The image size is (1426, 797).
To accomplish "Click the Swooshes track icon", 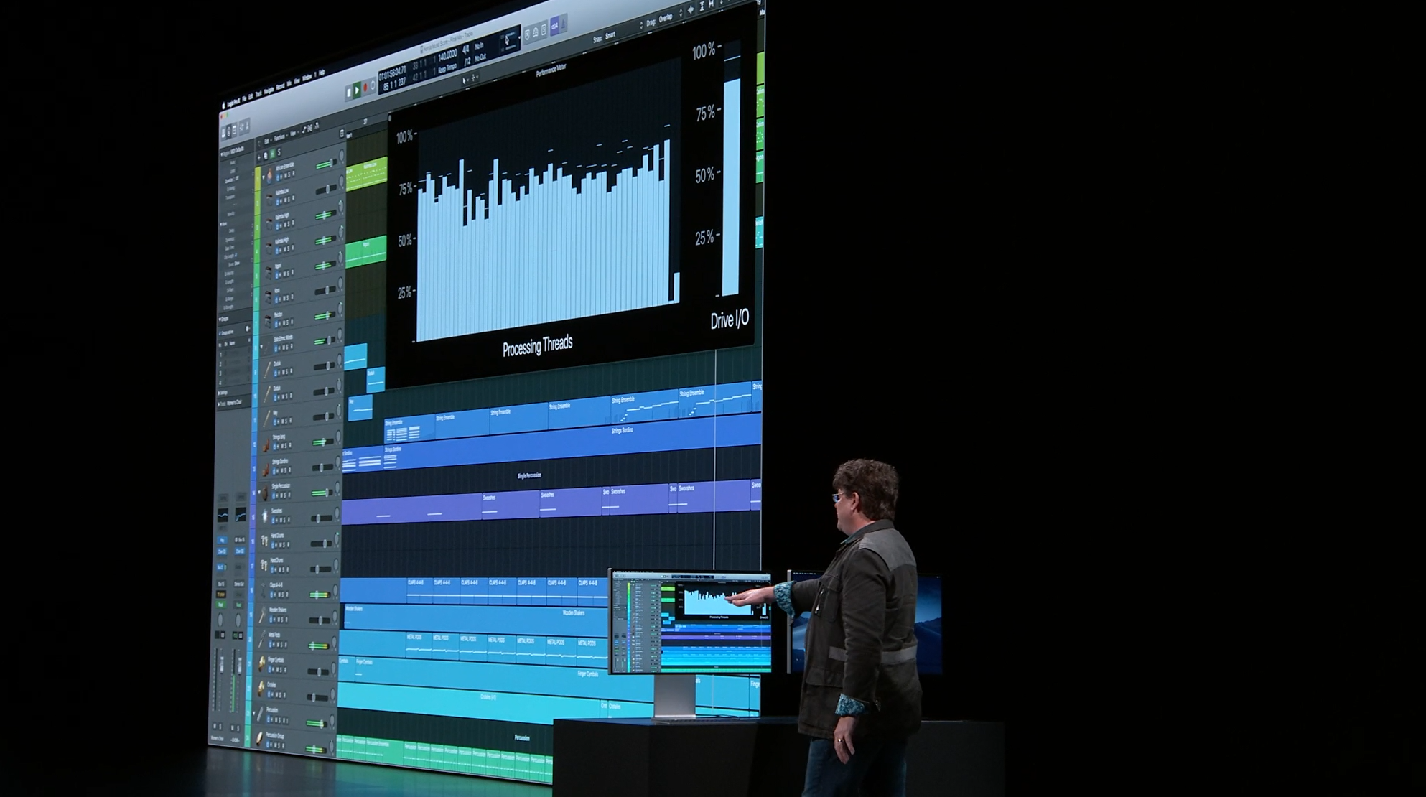I will point(264,516).
